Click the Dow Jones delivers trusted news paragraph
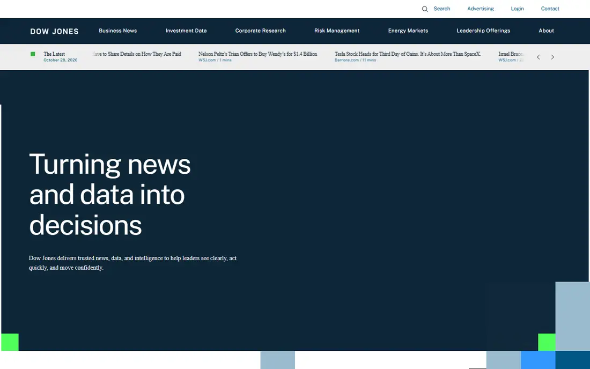590x369 pixels. (x=132, y=263)
